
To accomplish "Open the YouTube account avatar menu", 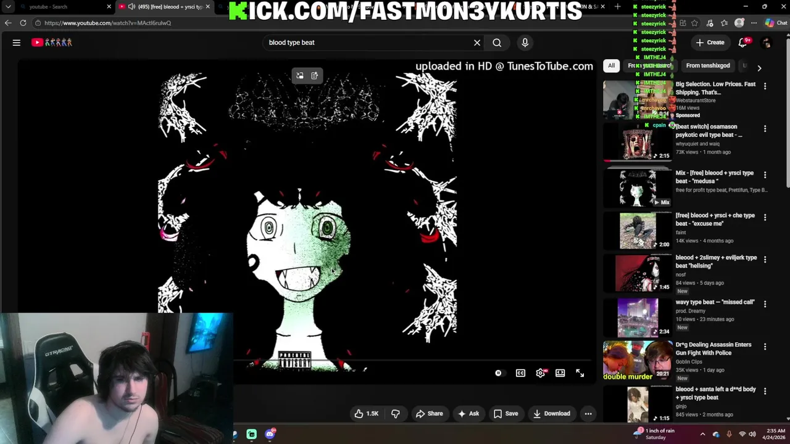I will (767, 43).
